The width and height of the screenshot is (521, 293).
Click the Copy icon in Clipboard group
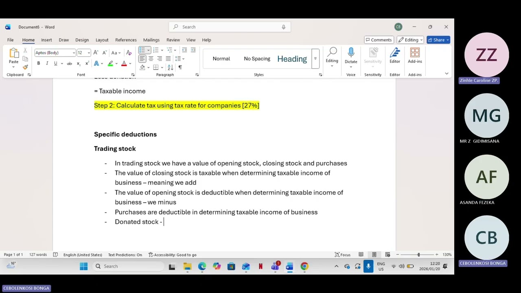coord(25,59)
